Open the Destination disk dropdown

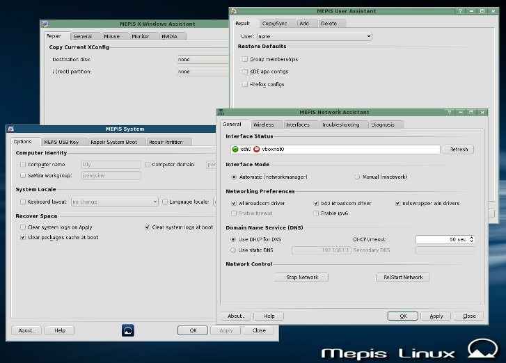tap(203, 59)
